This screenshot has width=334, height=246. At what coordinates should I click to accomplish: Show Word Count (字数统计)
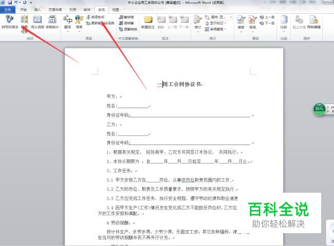pyautogui.click(x=52, y=22)
